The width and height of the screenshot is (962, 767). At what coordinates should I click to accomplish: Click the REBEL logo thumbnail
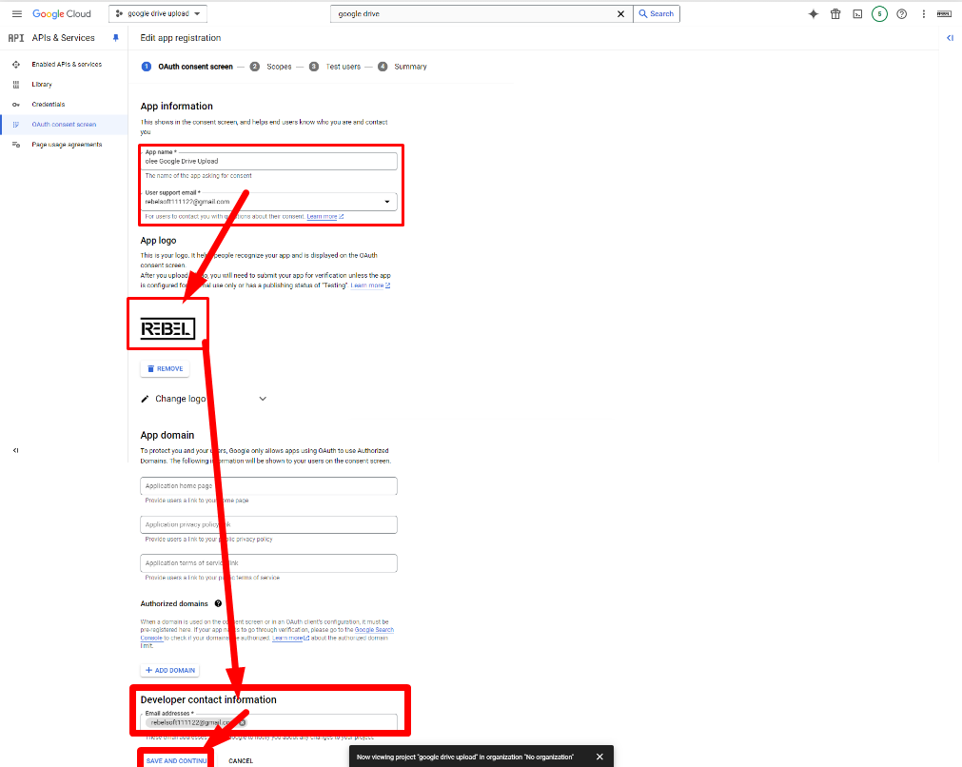[167, 328]
